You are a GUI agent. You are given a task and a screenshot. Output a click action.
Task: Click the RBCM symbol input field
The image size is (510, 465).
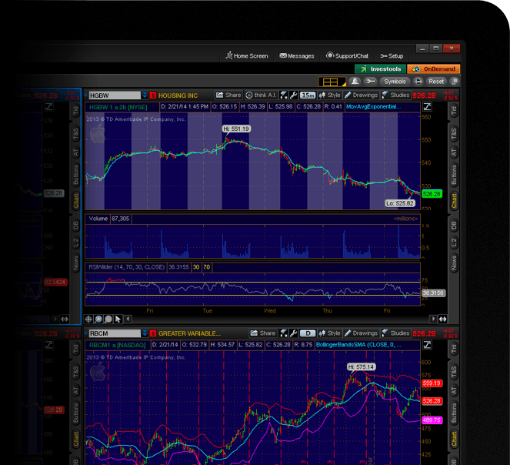point(115,333)
